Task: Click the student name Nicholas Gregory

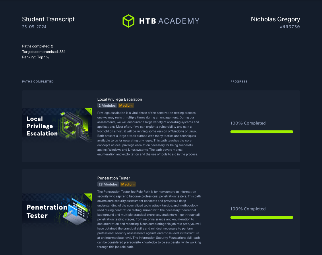Action: pos(276,19)
